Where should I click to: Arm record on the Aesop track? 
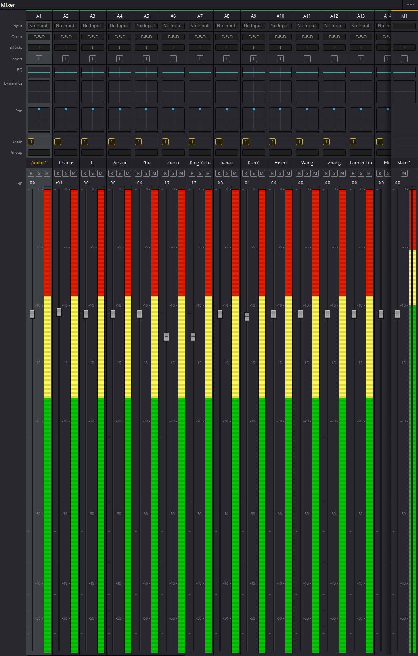point(111,173)
